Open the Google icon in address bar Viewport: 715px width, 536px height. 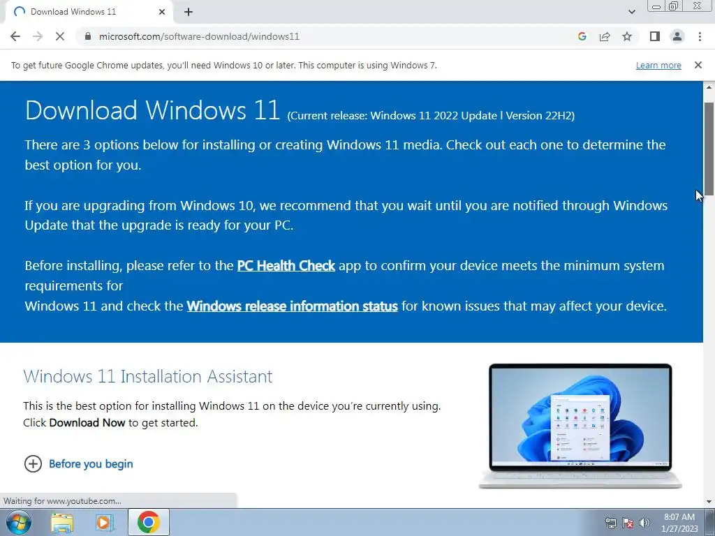582,36
